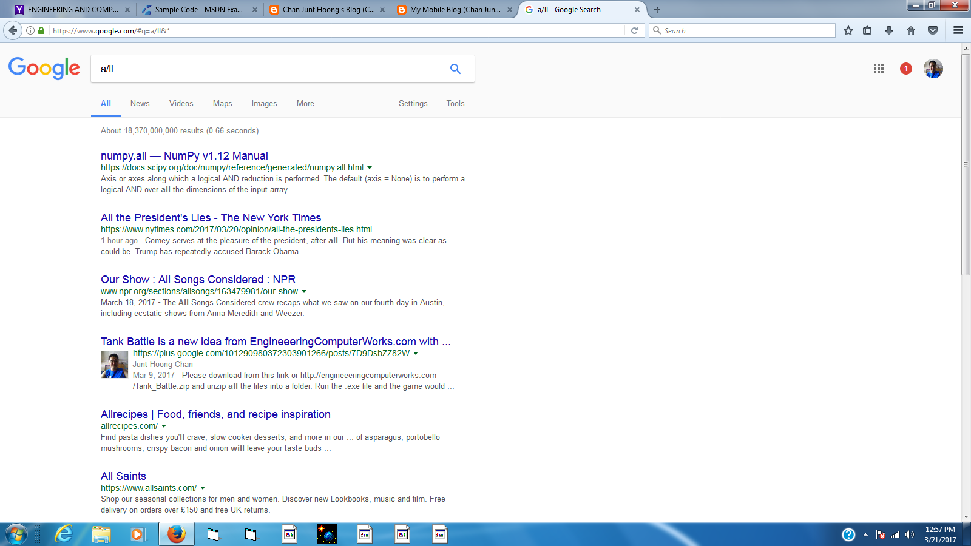Show site information for google.com
Image resolution: width=971 pixels, height=546 pixels.
pyautogui.click(x=30, y=30)
